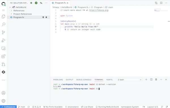
Task: Click Running MsBuild Build status item
Action: [107, 107]
